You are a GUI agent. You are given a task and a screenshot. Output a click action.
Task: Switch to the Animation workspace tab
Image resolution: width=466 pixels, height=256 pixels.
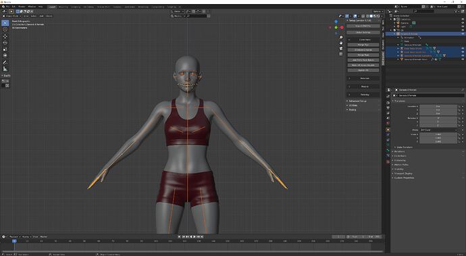130,7
